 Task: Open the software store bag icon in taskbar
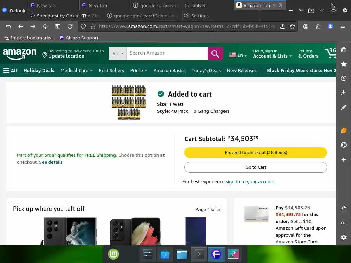165,254
